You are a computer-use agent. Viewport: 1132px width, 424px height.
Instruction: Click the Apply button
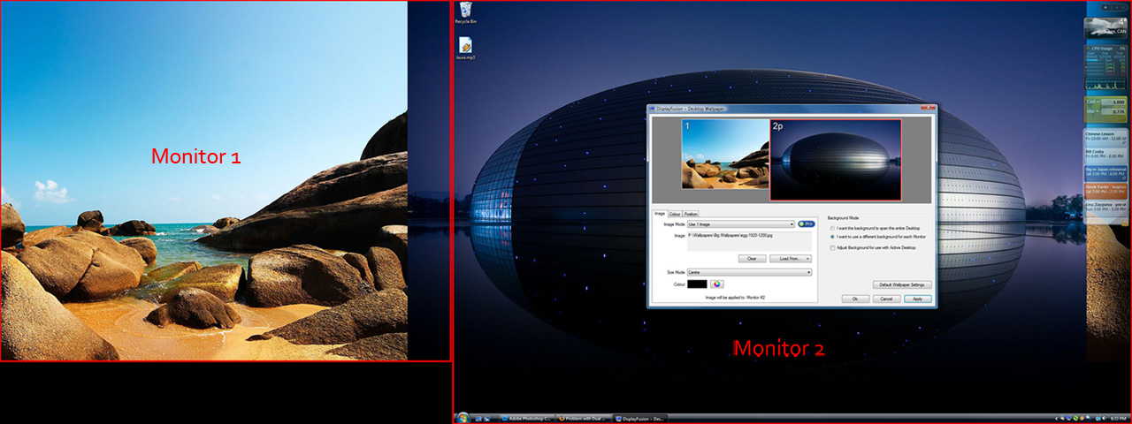tap(917, 299)
